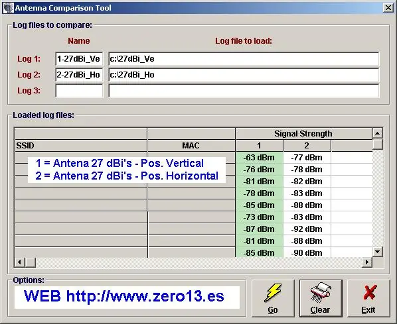397x324 pixels.
Task: Click the vertical scrollbar thumb
Action: pos(377,144)
